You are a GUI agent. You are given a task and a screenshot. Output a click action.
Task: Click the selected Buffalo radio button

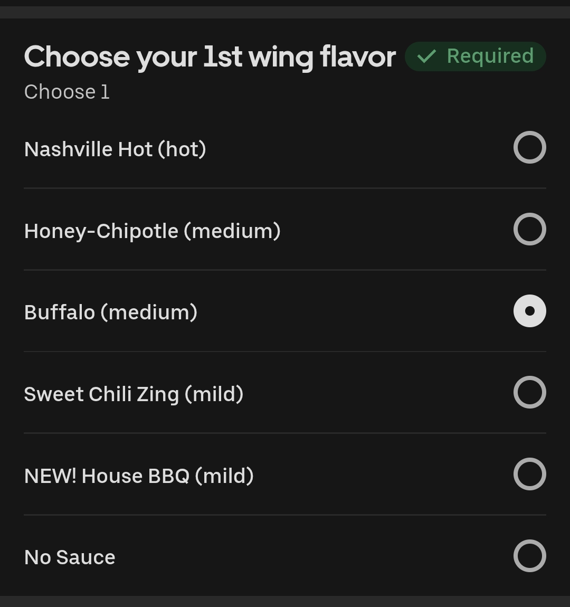tap(529, 311)
